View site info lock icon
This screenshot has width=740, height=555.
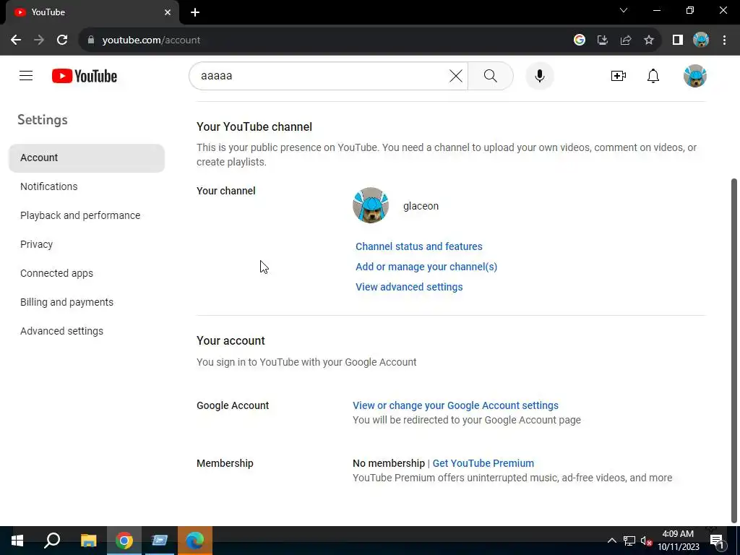(x=91, y=40)
